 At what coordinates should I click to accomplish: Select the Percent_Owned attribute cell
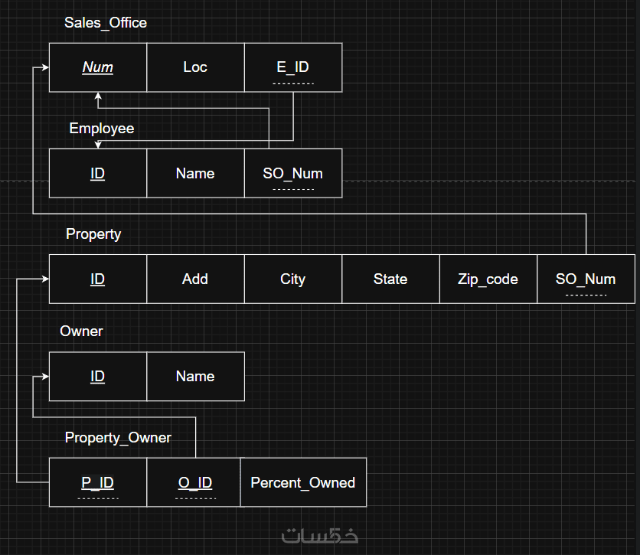[303, 482]
